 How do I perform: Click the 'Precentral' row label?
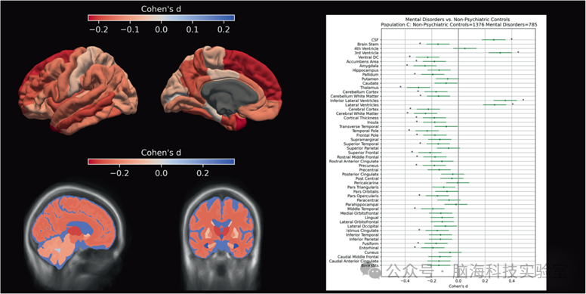369,170
